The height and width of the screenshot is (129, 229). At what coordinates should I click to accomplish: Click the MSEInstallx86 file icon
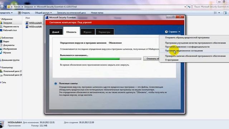click(27, 27)
